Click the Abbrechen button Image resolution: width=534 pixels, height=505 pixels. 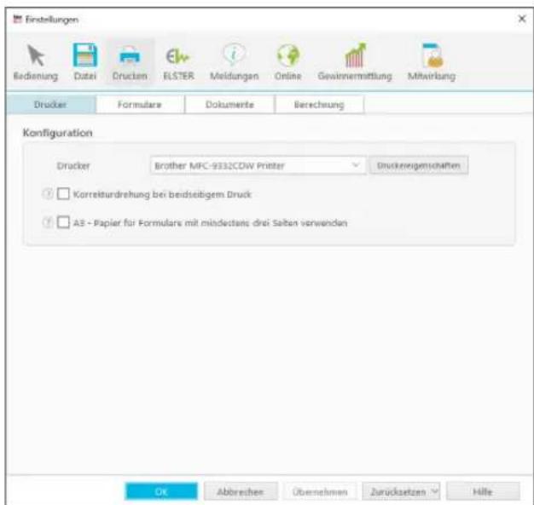pos(241,491)
